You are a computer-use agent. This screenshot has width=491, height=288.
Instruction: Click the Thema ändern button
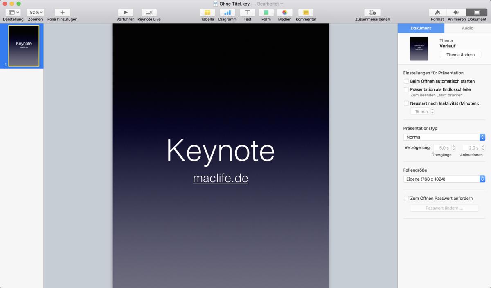pyautogui.click(x=460, y=55)
